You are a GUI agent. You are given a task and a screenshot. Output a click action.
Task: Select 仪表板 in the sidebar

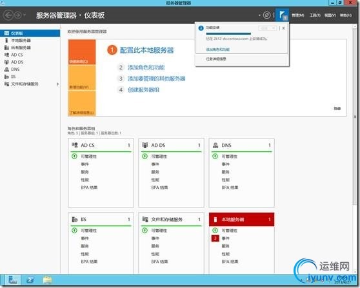pyautogui.click(x=30, y=34)
